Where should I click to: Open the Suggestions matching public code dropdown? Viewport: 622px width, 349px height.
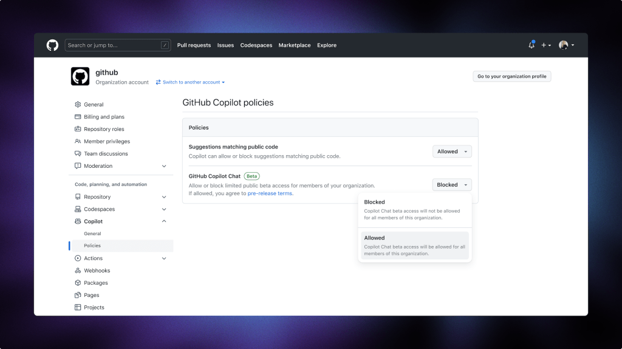pyautogui.click(x=452, y=151)
